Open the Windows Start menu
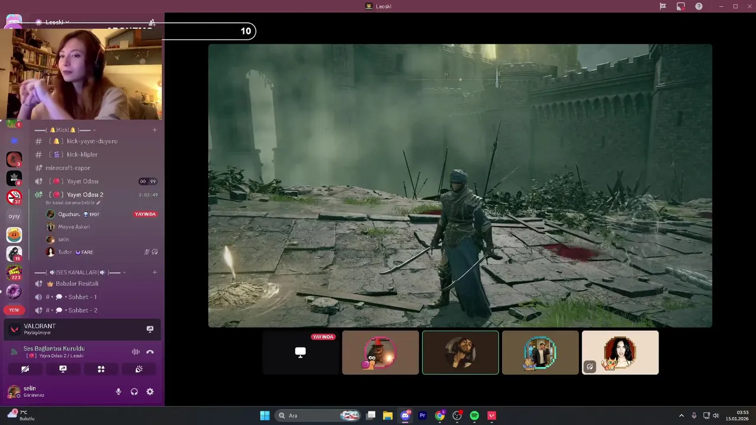Image resolution: width=756 pixels, height=425 pixels. click(265, 416)
